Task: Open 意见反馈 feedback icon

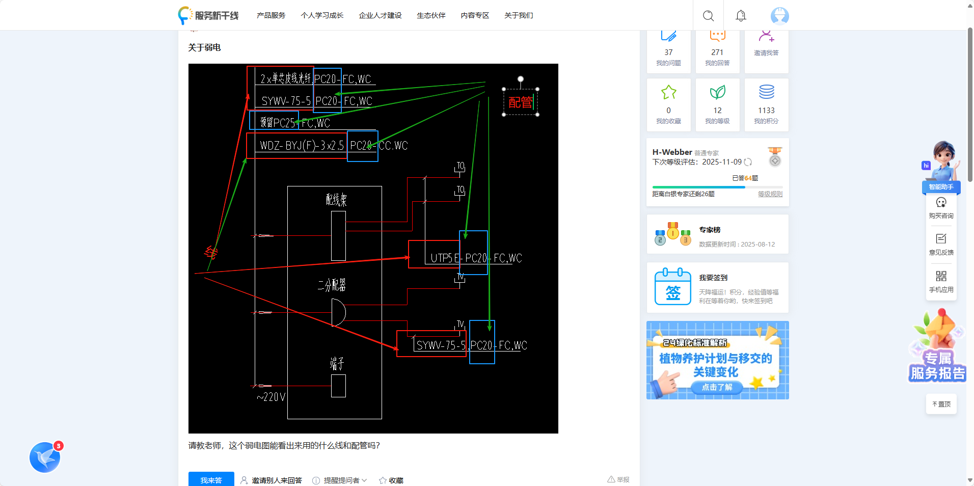Action: point(941,245)
